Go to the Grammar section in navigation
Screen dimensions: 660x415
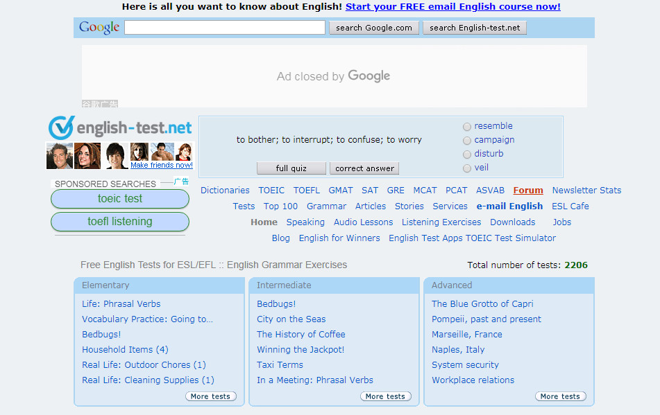coord(326,206)
